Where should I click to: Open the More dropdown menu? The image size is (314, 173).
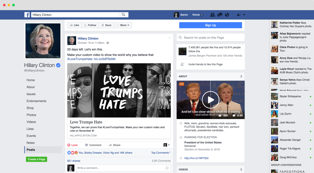[x=123, y=25]
